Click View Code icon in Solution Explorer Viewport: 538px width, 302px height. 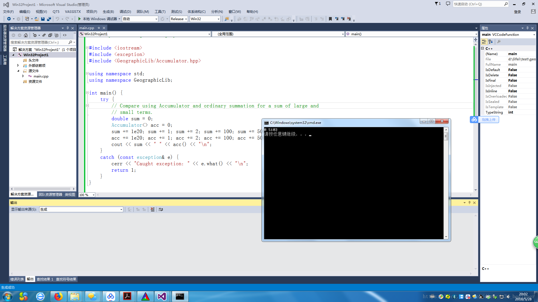[x=65, y=35]
